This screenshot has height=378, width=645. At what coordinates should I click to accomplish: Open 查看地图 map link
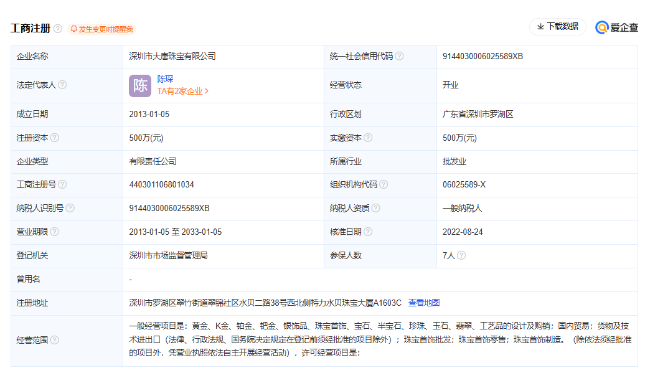click(424, 303)
